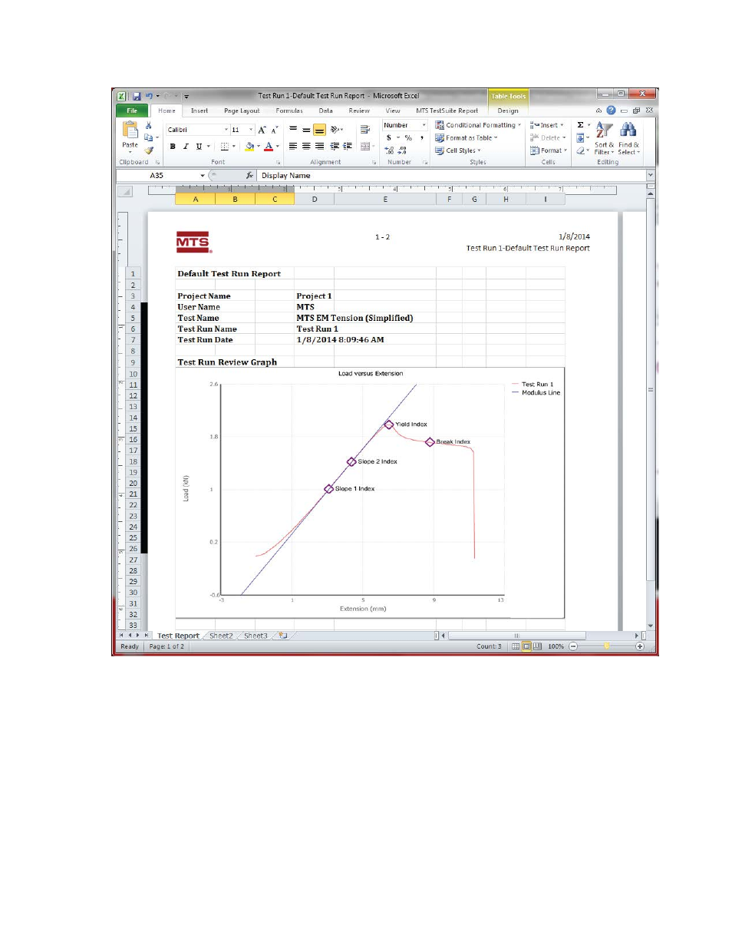Click the Increase Decimal icon
The height and width of the screenshot is (948, 732).
389,150
